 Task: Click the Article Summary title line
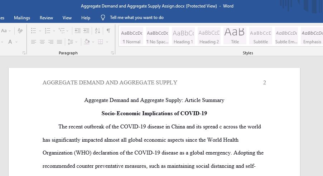pos(154,100)
